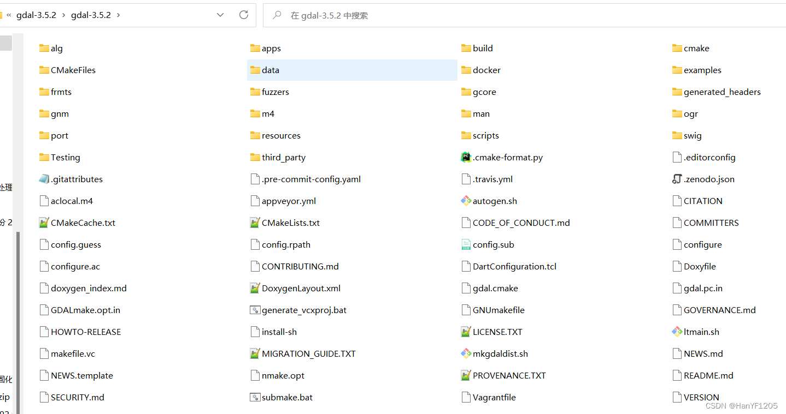Image resolution: width=786 pixels, height=414 pixels.
Task: Select the nmake.opt file name
Action: 283,375
